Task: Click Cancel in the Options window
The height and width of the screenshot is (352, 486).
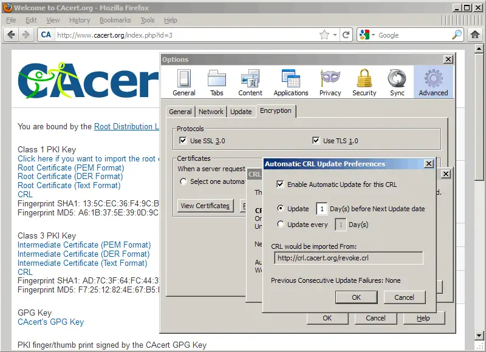Action: point(375,318)
